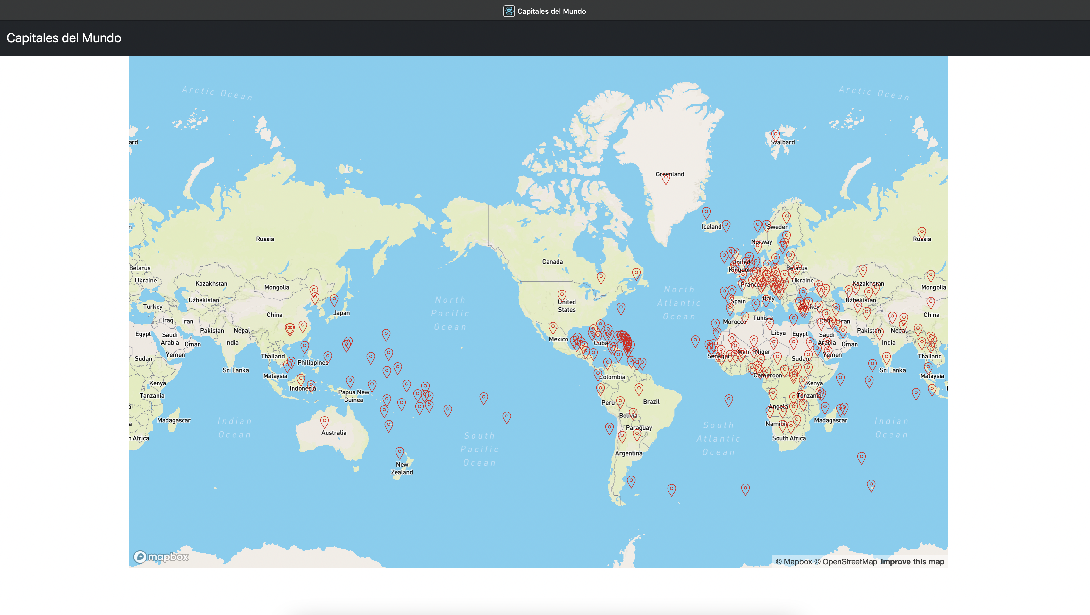The height and width of the screenshot is (615, 1090).
Task: Click the Svalbard capital marker
Action: click(x=775, y=136)
